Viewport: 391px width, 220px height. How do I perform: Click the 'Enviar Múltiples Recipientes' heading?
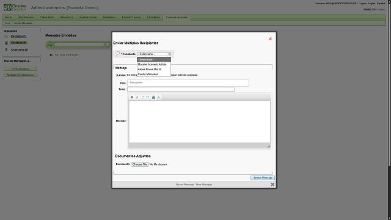tap(136, 43)
